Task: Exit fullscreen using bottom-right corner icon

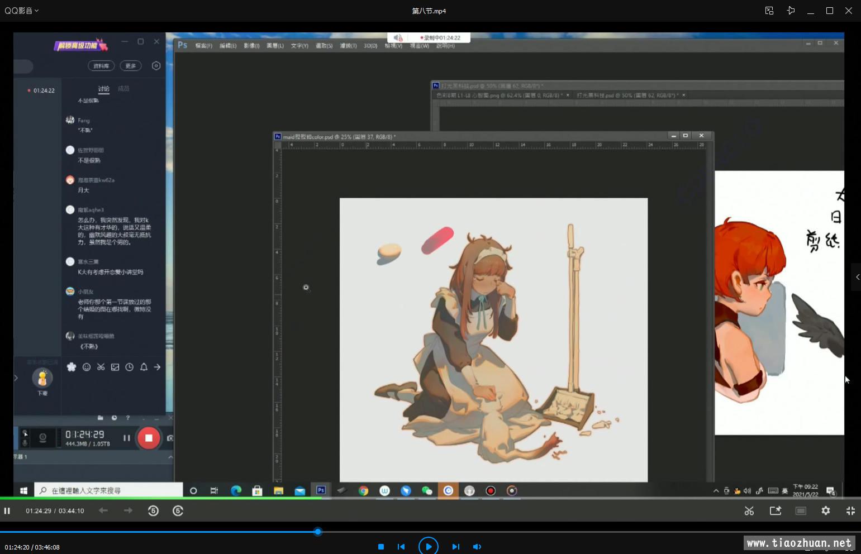Action: (850, 510)
